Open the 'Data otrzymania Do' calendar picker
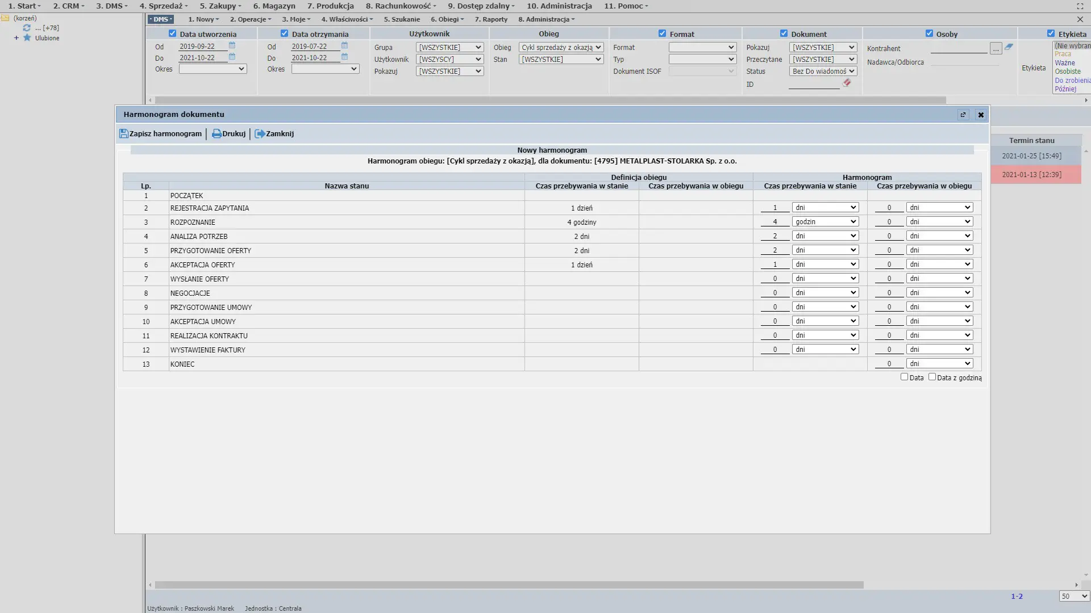 point(344,57)
